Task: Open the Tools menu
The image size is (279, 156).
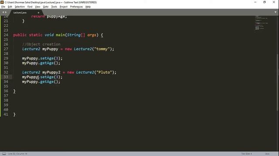Action: coord(54,7)
